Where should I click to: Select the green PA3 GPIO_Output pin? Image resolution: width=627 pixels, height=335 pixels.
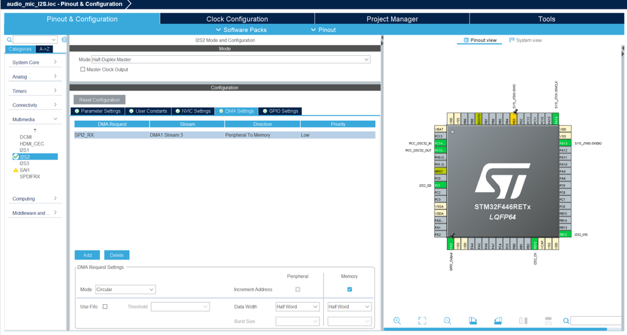click(x=451, y=244)
